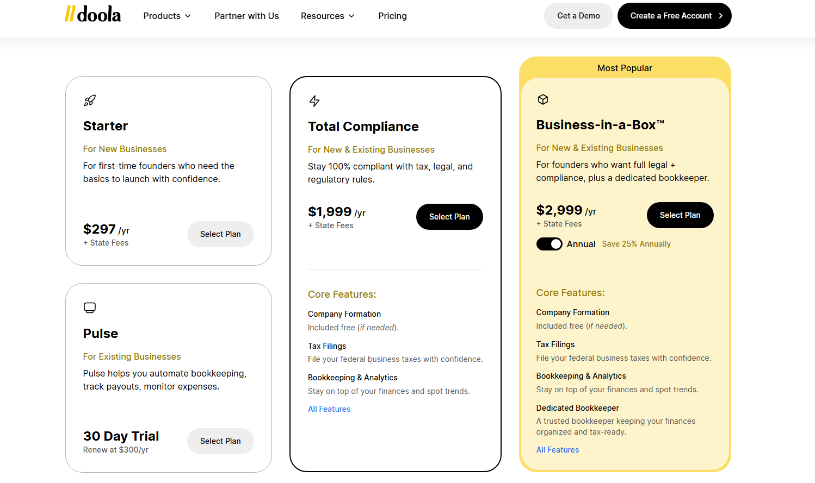Click For New Businesses label in Starter

pyautogui.click(x=125, y=149)
